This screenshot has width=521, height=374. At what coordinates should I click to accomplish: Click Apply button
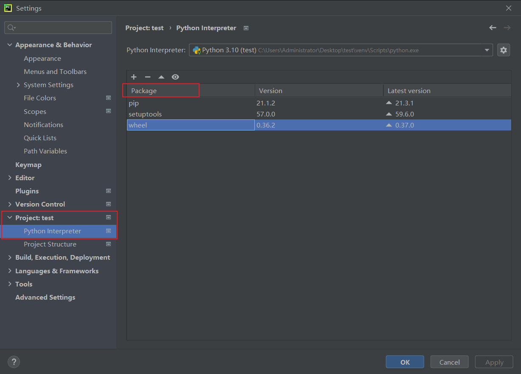494,362
